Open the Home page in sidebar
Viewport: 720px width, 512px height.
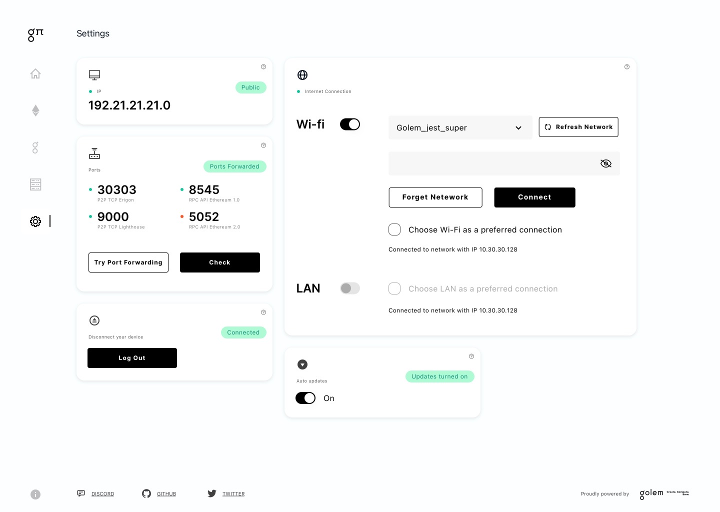[x=35, y=73]
